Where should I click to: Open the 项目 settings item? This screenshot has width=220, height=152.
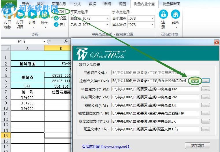point(61,12)
